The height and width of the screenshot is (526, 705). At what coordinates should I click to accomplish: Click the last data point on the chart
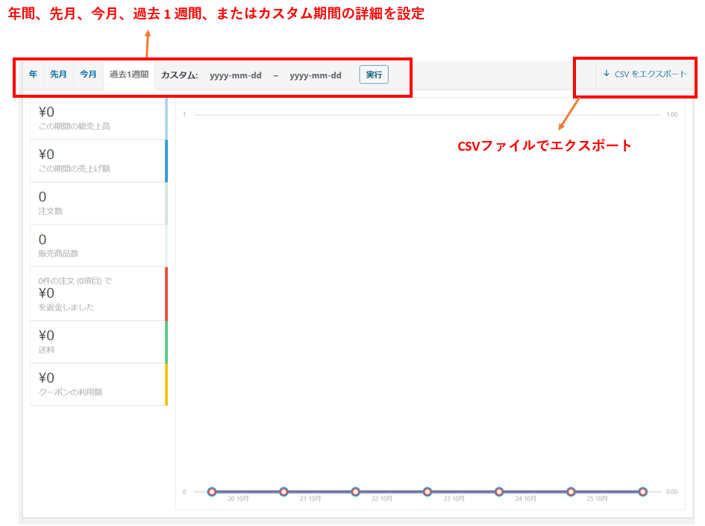pyautogui.click(x=642, y=492)
